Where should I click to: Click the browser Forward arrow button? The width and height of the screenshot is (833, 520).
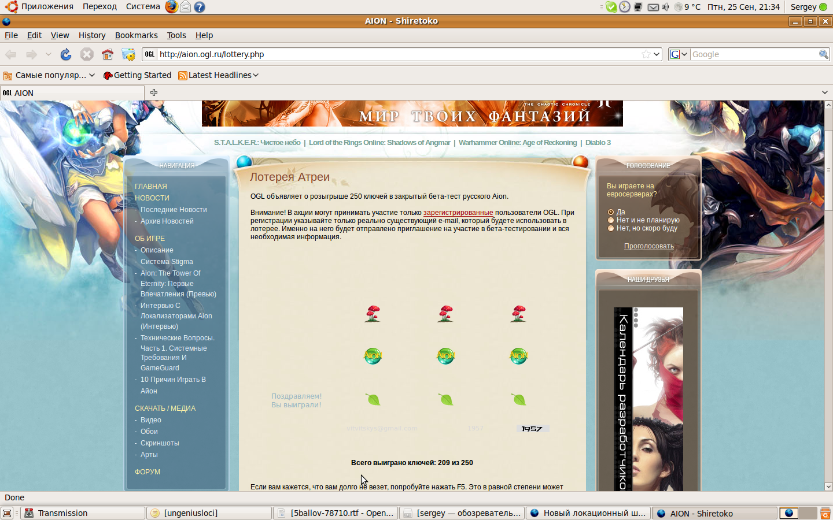31,54
